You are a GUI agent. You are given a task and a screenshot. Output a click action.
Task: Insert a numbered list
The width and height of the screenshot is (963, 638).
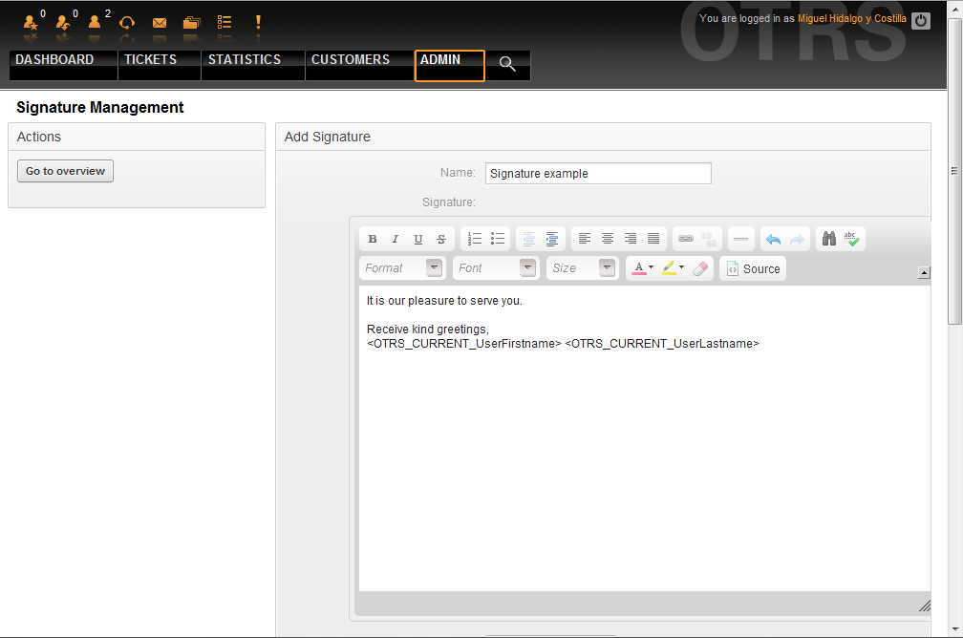pyautogui.click(x=475, y=239)
